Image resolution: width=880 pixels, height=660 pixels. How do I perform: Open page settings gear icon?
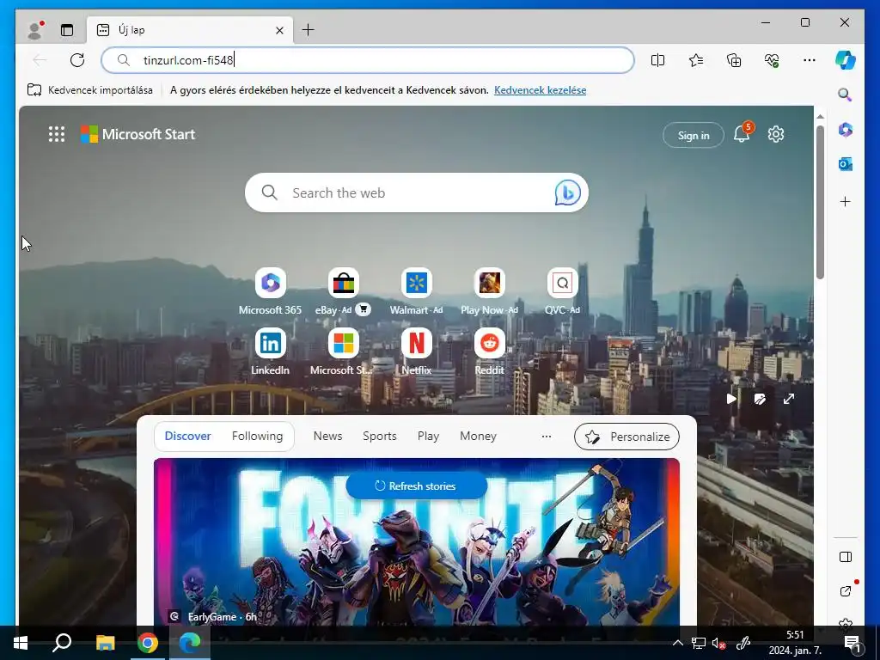pos(776,134)
